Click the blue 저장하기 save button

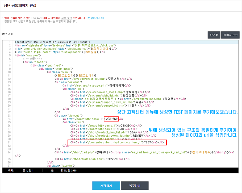106,186
